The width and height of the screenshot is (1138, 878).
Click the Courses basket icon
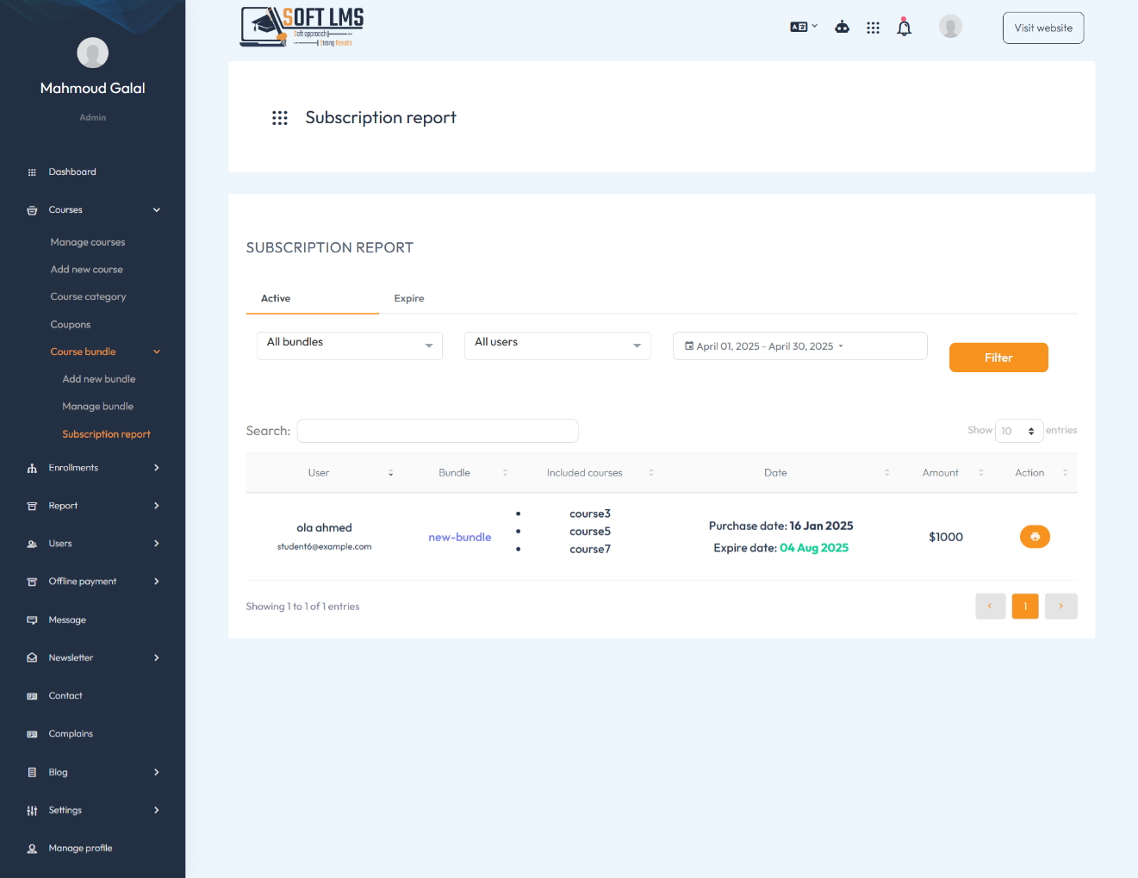(x=32, y=210)
